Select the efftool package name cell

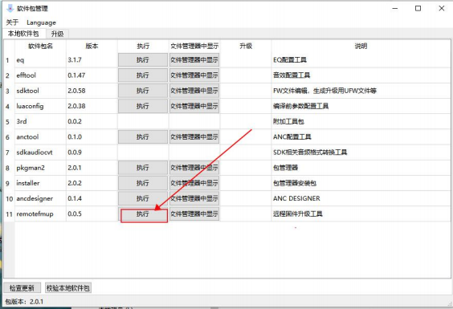click(x=40, y=75)
